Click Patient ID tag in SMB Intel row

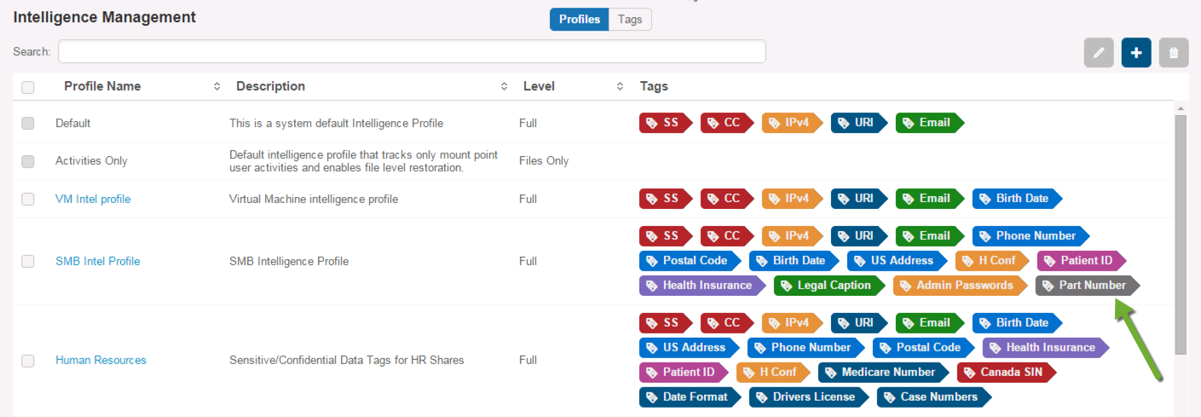pos(1080,261)
